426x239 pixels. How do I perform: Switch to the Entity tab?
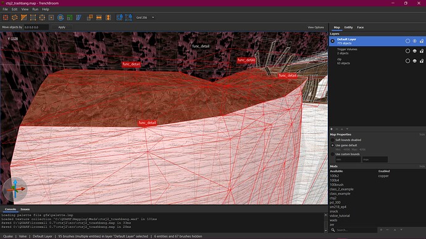[x=348, y=27]
